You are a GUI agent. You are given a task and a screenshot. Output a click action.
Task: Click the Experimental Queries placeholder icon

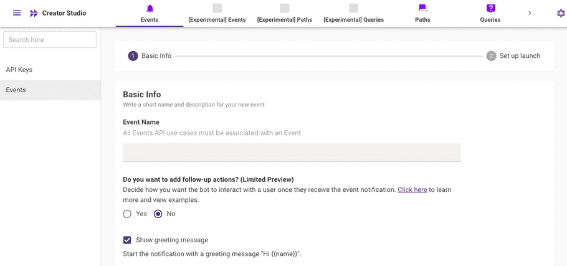(354, 8)
